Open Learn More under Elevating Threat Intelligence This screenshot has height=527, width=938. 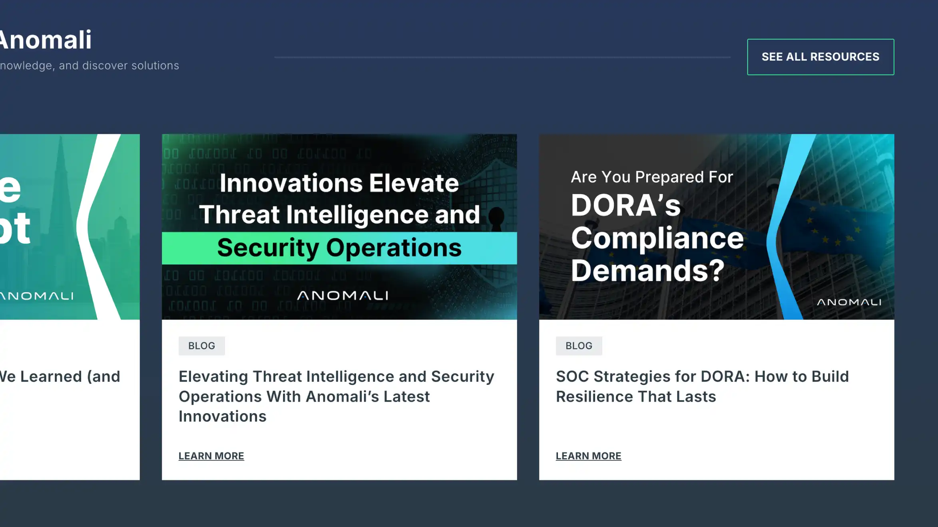[x=211, y=456]
